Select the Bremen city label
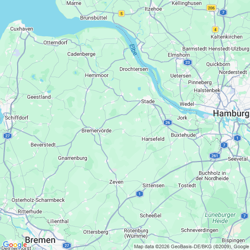The width and height of the screenshot is (250, 250). [x=40, y=240]
